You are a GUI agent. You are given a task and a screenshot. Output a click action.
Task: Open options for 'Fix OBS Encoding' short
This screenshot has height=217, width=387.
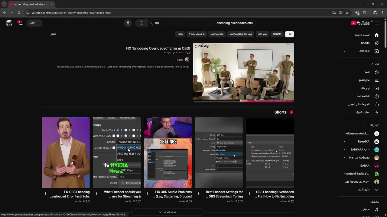pos(45,193)
